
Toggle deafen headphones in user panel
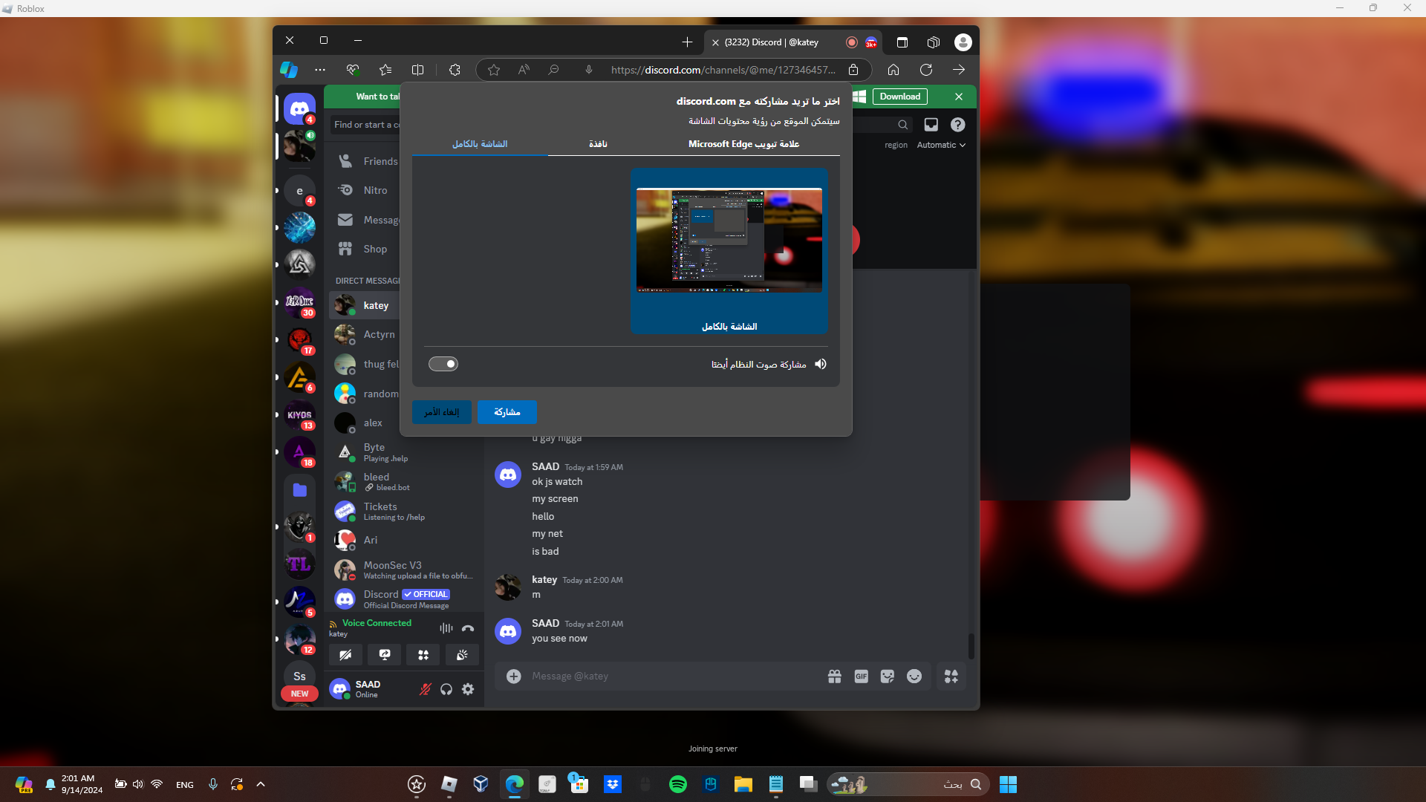click(x=446, y=689)
